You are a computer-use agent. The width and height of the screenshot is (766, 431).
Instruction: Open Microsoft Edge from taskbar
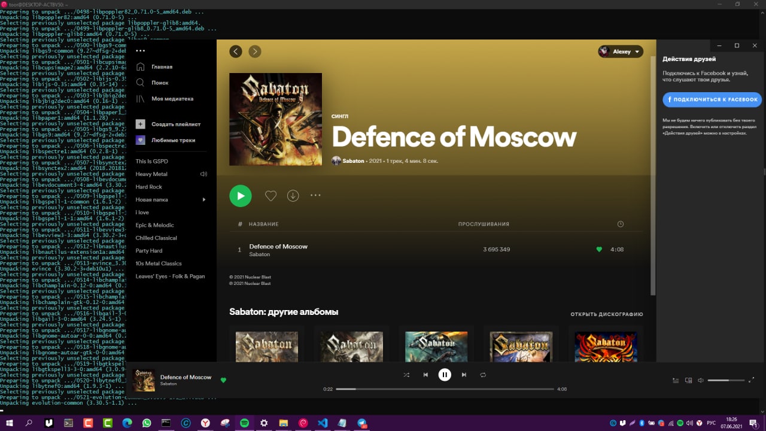127,423
